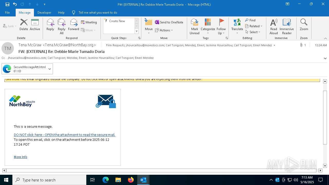Open the Help tab
Viewport: 329px width, 185px height.
coord(61,12)
